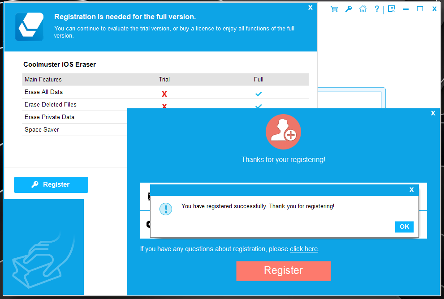Click the blue Register button with key

[51, 185]
